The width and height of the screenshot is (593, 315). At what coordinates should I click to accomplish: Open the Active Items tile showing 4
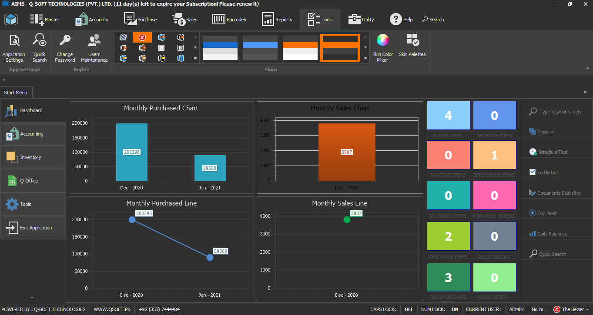pyautogui.click(x=448, y=116)
